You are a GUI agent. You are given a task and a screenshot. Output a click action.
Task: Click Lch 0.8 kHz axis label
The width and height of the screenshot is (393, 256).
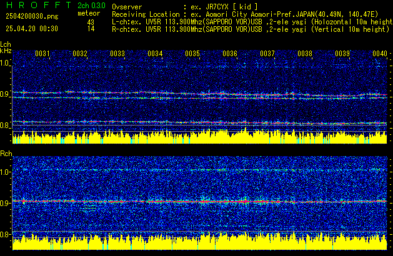coord(5,126)
